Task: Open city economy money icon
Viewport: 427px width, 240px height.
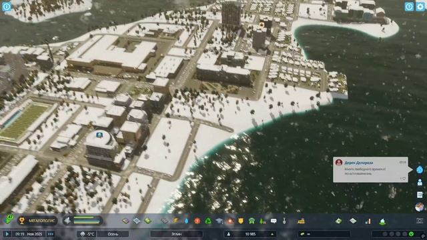Action: click(9, 219)
